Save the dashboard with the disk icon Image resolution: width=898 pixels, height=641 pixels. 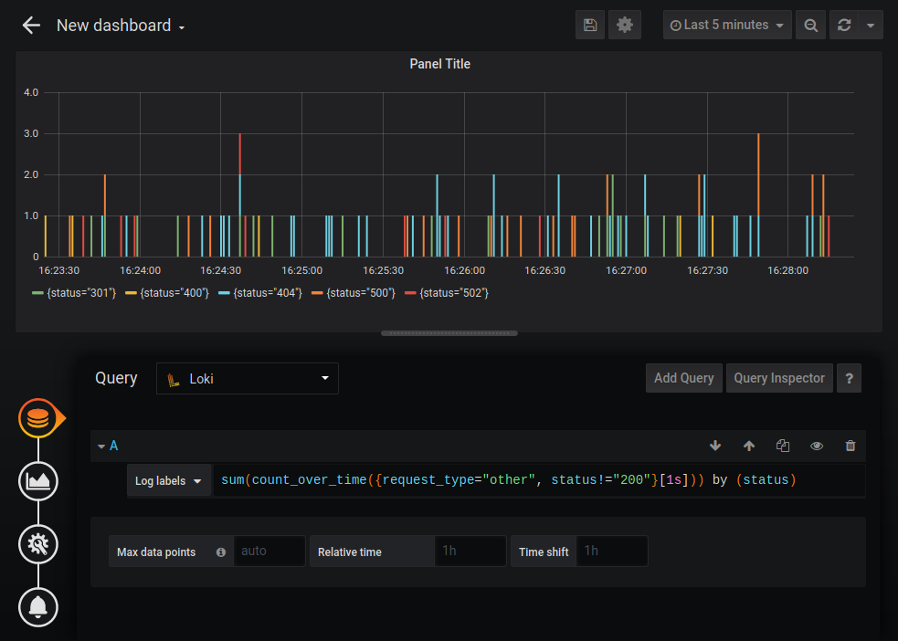tap(590, 26)
